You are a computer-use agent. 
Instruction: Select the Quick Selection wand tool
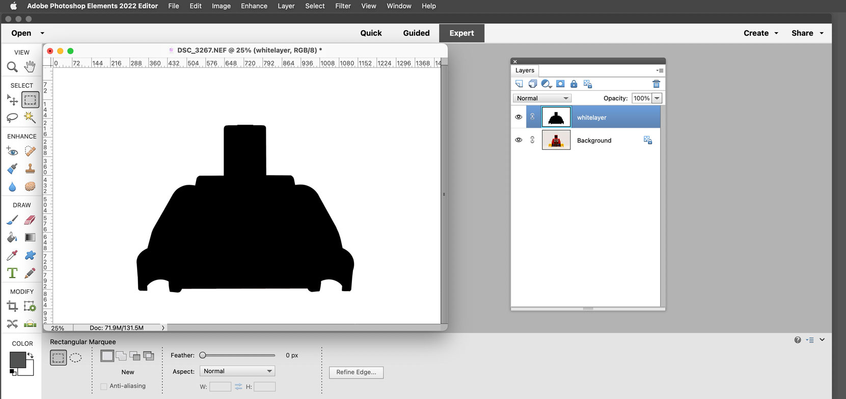coord(30,118)
